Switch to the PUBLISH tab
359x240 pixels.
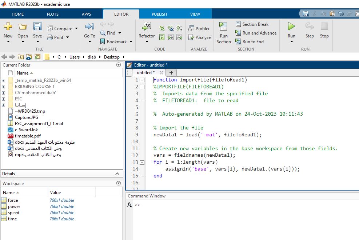click(159, 14)
